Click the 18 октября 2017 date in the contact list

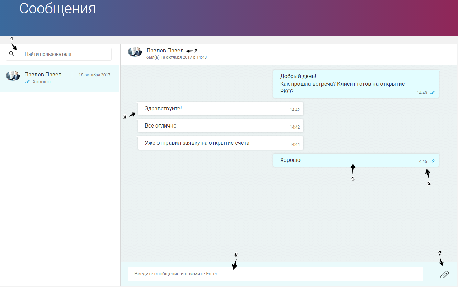(x=95, y=75)
